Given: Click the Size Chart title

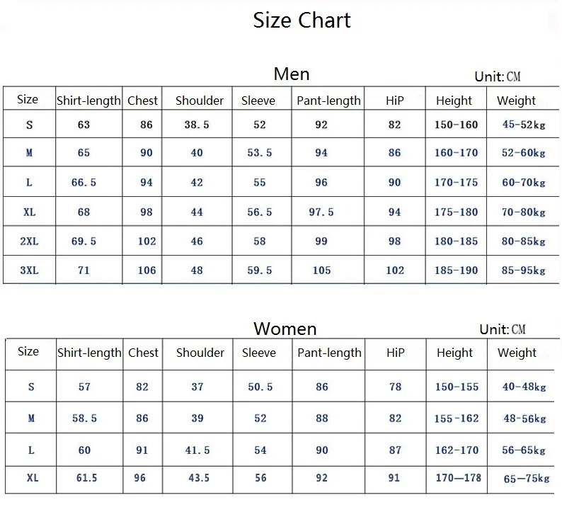Looking at the screenshot, I should coord(302,21).
